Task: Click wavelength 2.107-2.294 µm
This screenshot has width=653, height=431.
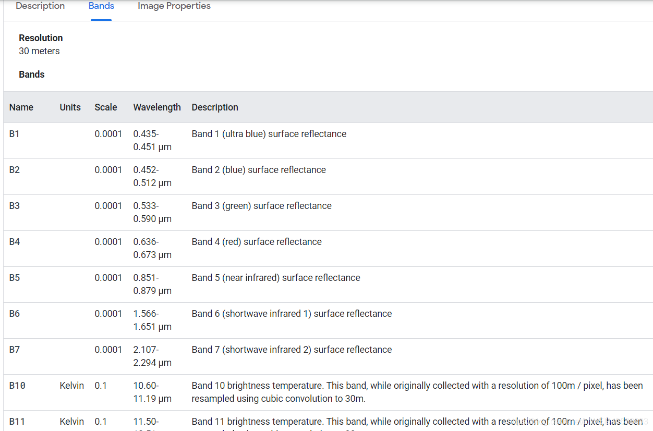Action: pyautogui.click(x=152, y=356)
